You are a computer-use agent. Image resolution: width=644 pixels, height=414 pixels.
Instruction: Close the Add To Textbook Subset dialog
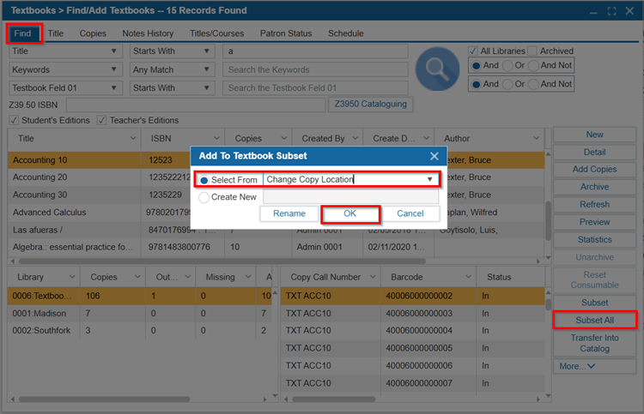434,156
